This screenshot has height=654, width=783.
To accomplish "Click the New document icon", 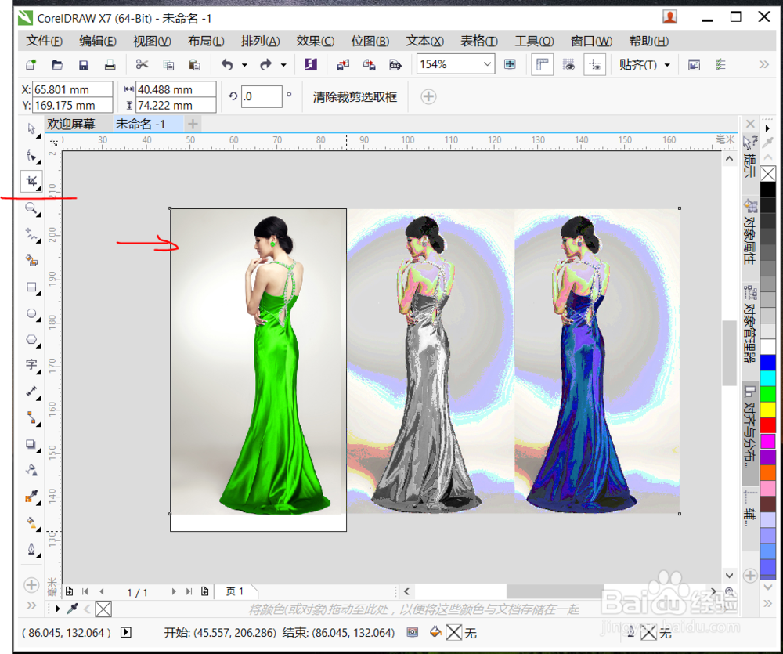I will coord(31,64).
